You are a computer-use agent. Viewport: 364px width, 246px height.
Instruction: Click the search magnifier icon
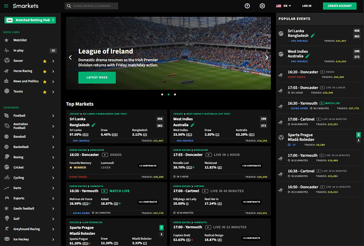click(x=69, y=6)
